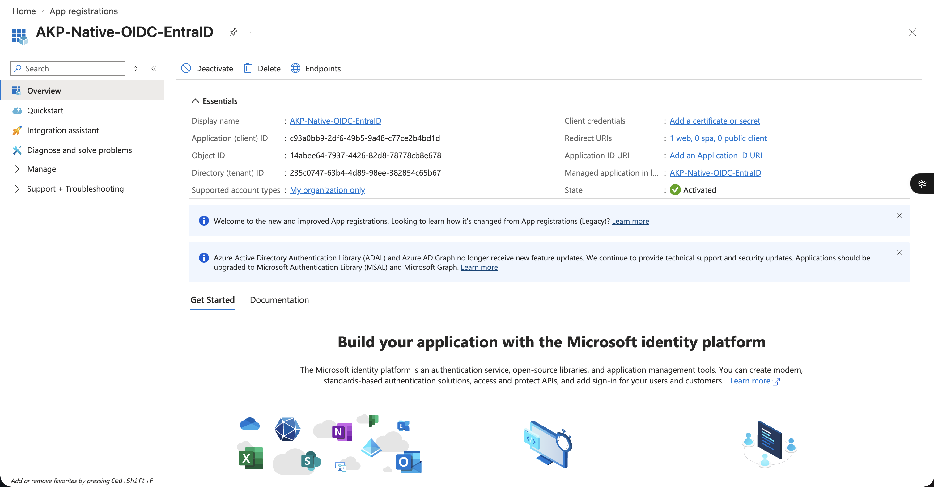Click the Overview grid icon in sidebar
This screenshot has width=934, height=487.
click(x=16, y=91)
